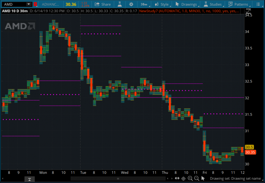Open the Patterns dropdown
This screenshot has height=183, width=265.
coord(238,4)
